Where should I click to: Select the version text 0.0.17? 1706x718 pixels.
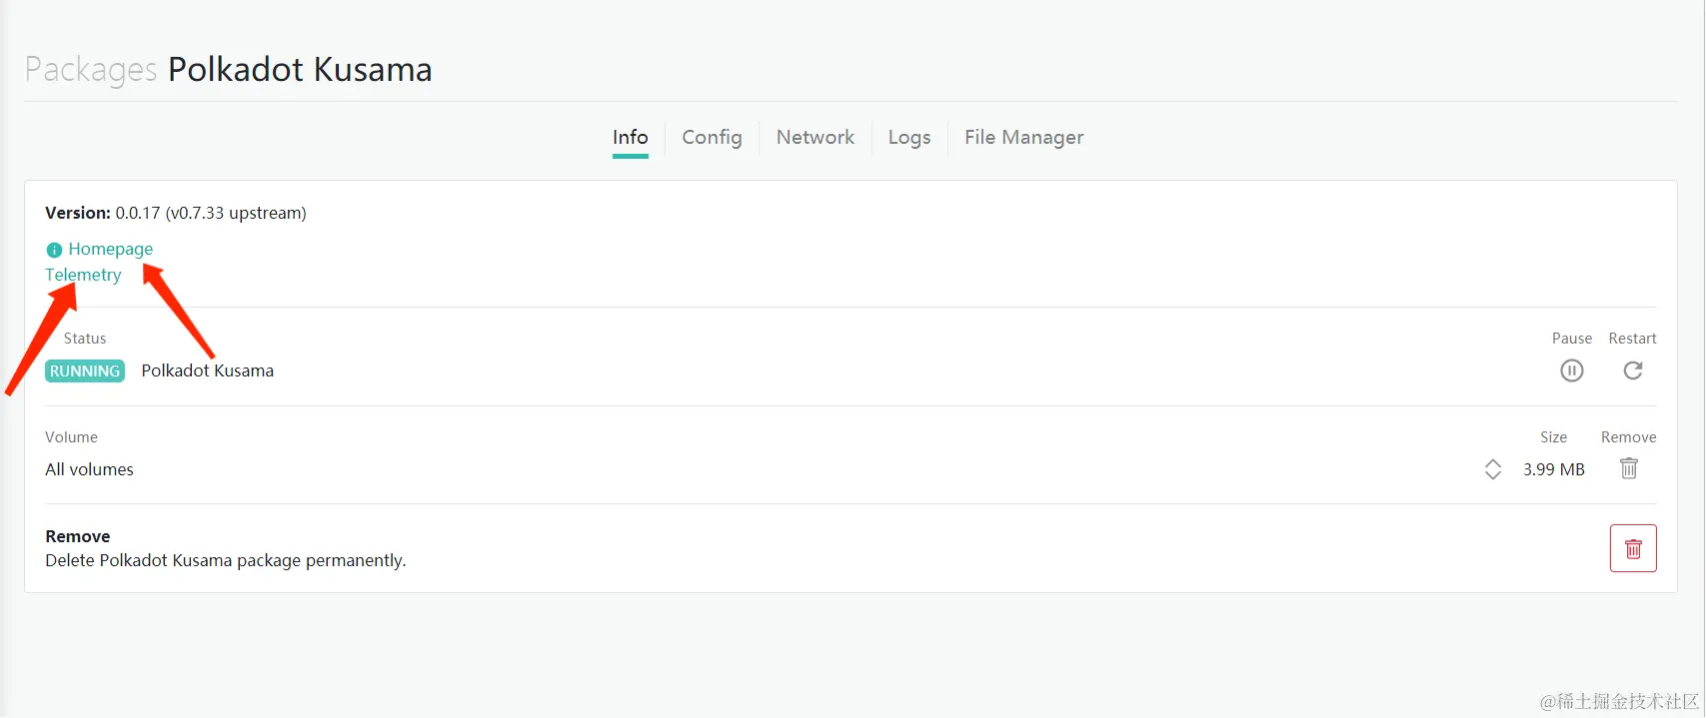[x=138, y=213]
